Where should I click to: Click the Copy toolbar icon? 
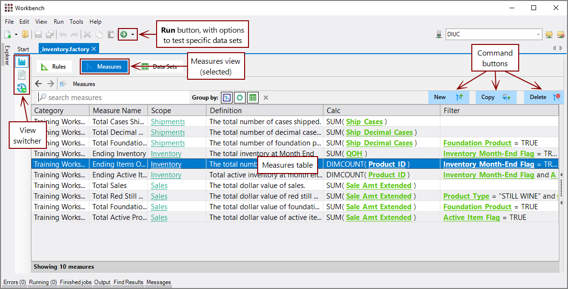(99, 34)
